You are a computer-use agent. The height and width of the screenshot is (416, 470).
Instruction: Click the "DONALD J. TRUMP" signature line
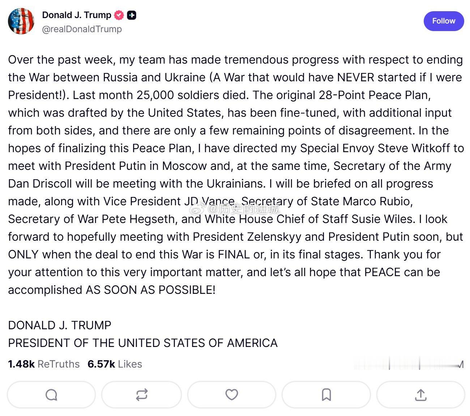(60, 325)
